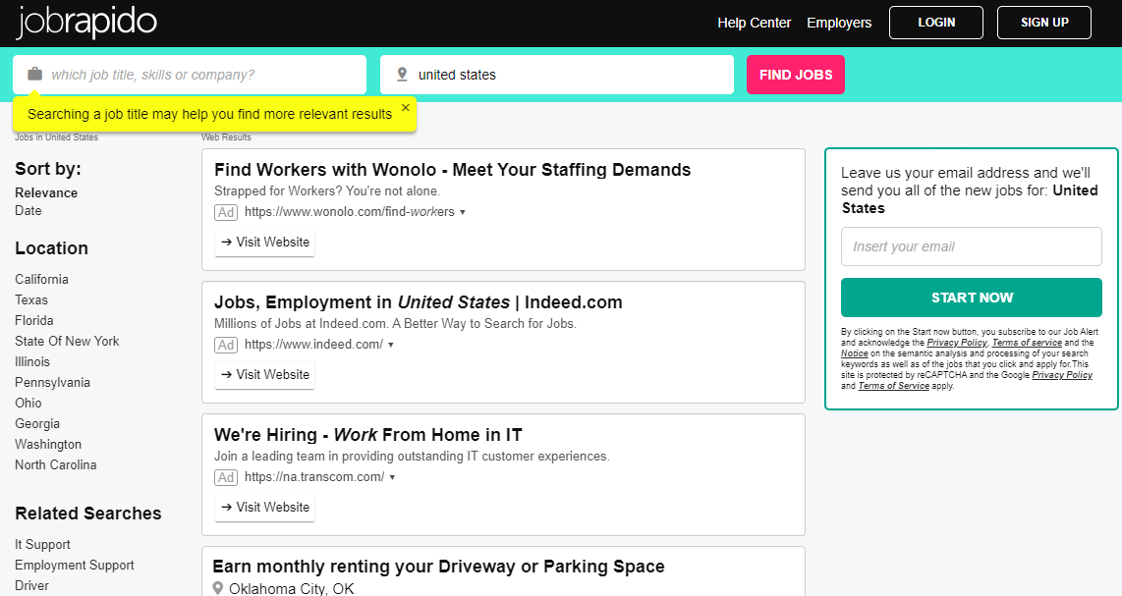Open the It Support related search

tap(43, 545)
